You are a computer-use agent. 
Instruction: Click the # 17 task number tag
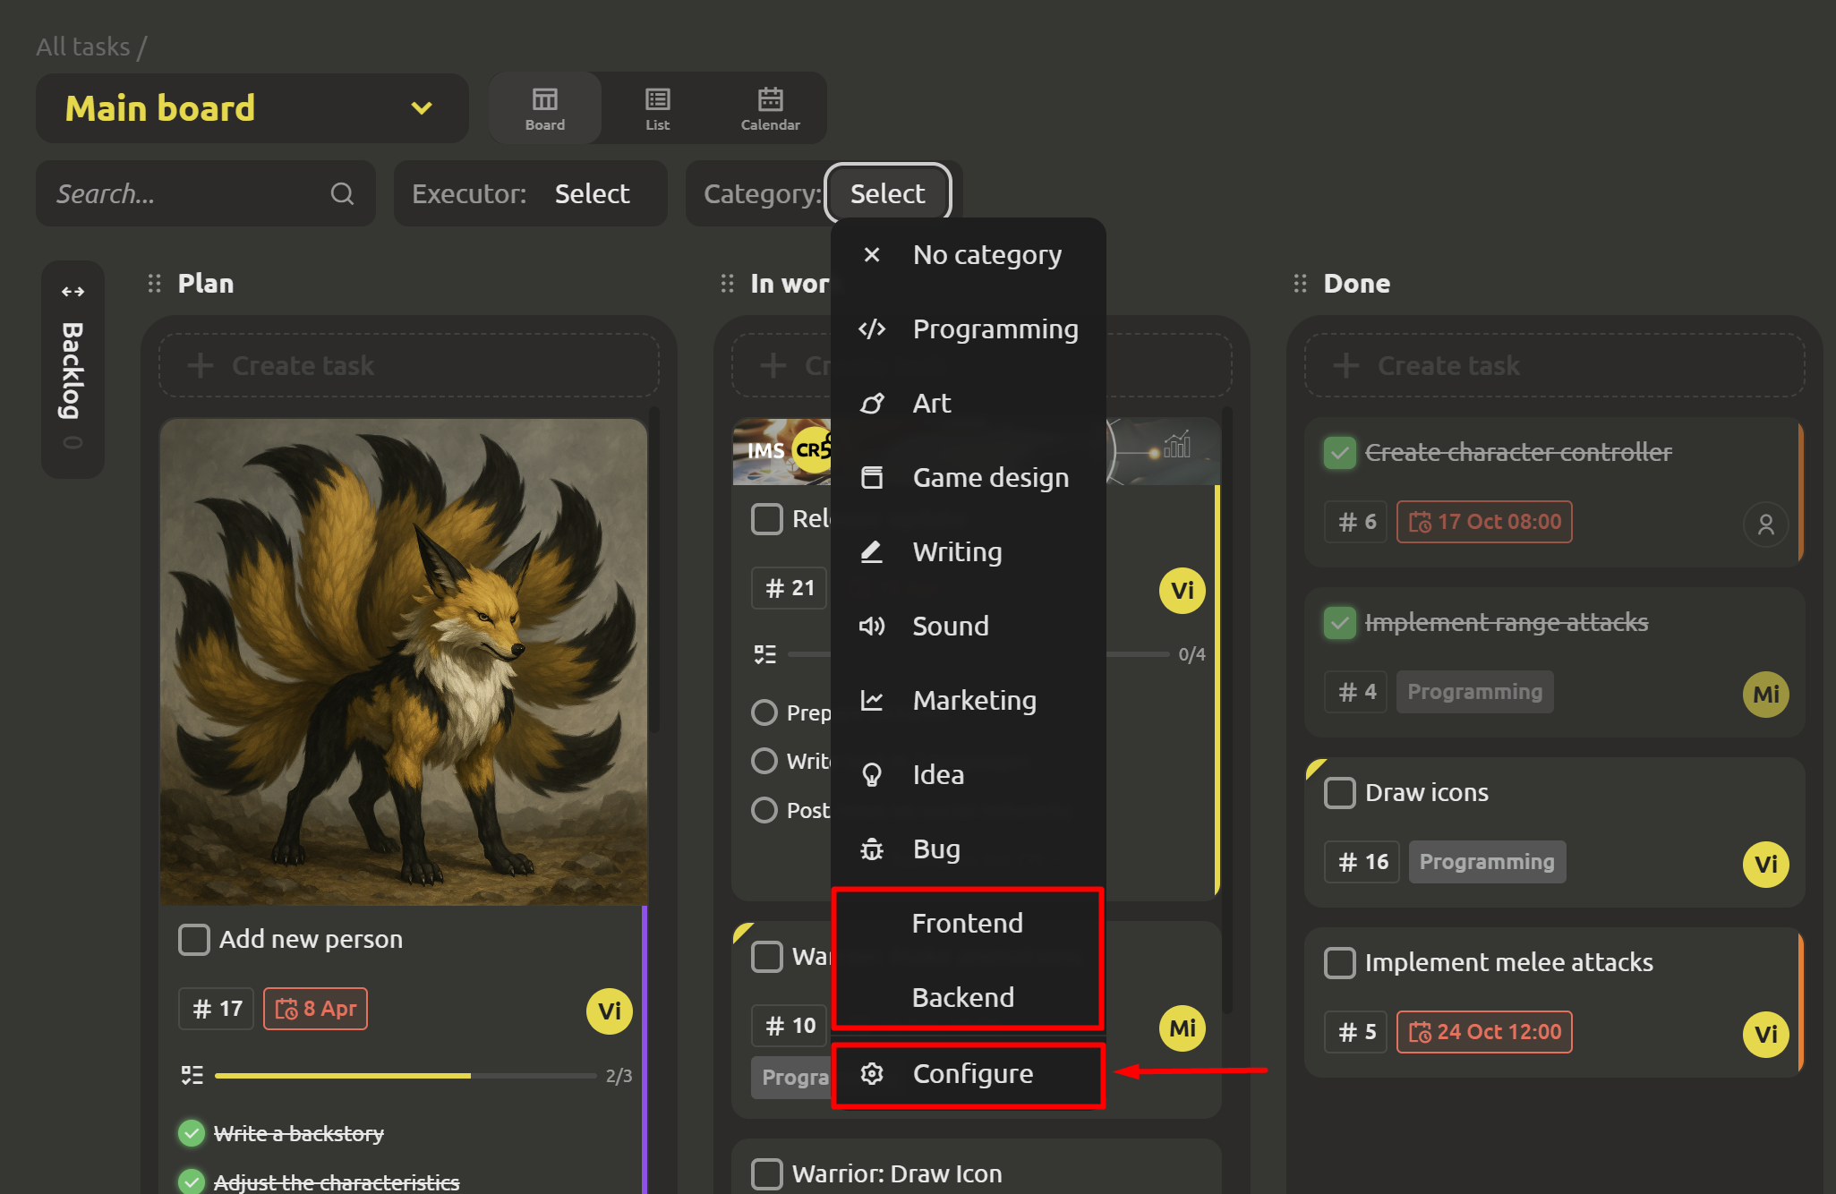[x=217, y=1010]
